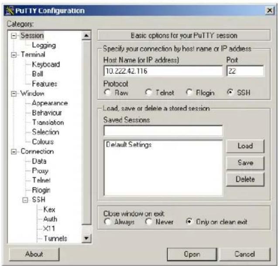Image resolution: width=278 pixels, height=266 pixels.
Task: Open the Features category
Action: click(45, 84)
